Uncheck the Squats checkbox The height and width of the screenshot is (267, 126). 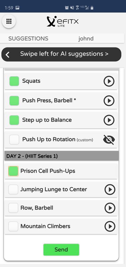pos(14,81)
